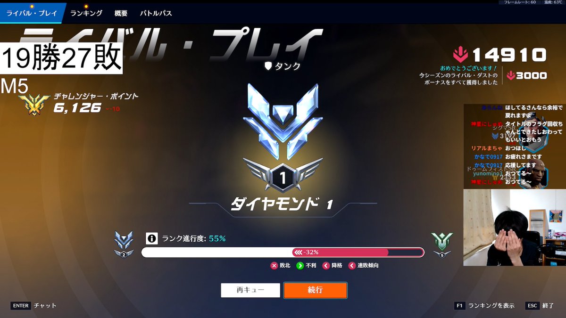Click the お疲れさまです chat message
This screenshot has height=318, width=566.
(x=523, y=157)
